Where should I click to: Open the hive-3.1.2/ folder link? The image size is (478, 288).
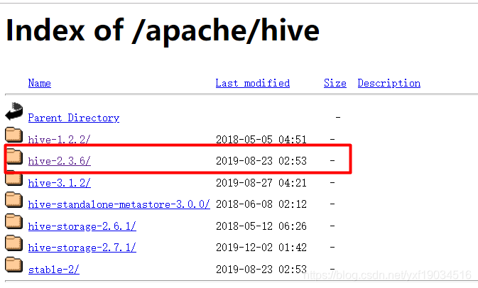pyautogui.click(x=59, y=183)
